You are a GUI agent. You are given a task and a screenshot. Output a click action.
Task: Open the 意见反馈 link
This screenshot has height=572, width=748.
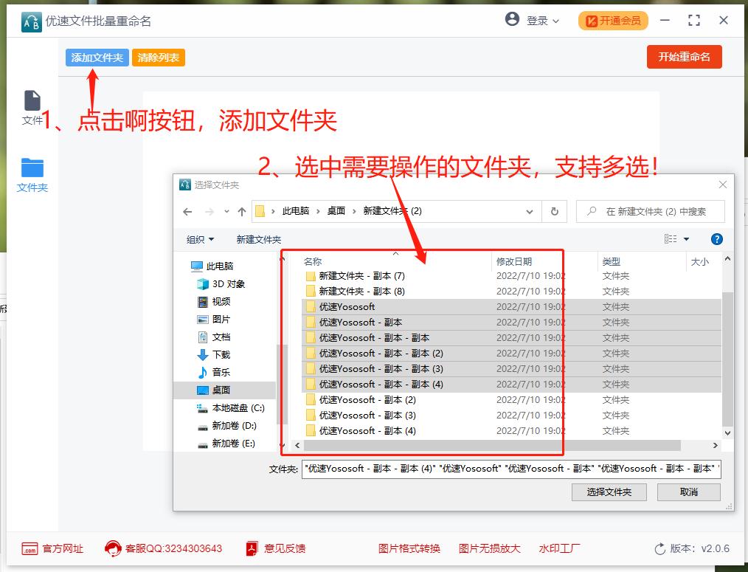(276, 548)
